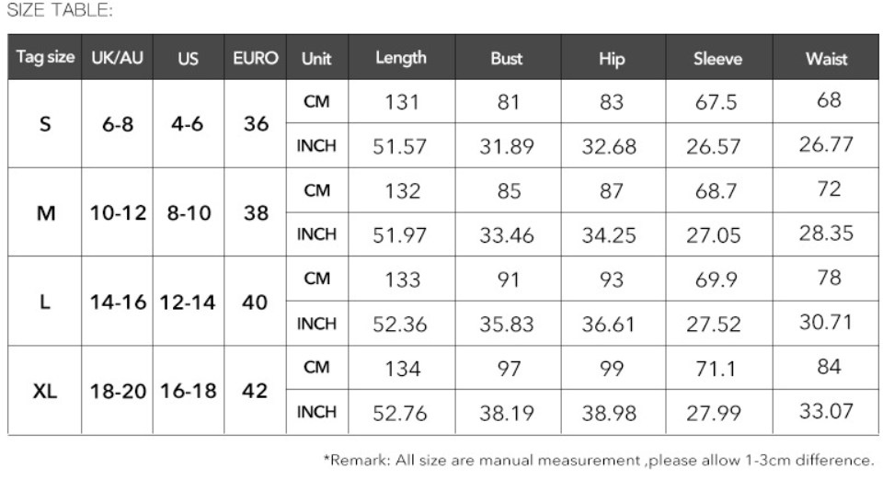Click the Tag size column header
The width and height of the screenshot is (894, 479).
45,57
